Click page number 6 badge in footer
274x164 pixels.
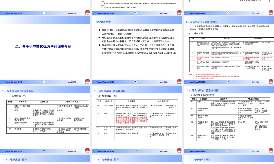click(x=136, y=13)
